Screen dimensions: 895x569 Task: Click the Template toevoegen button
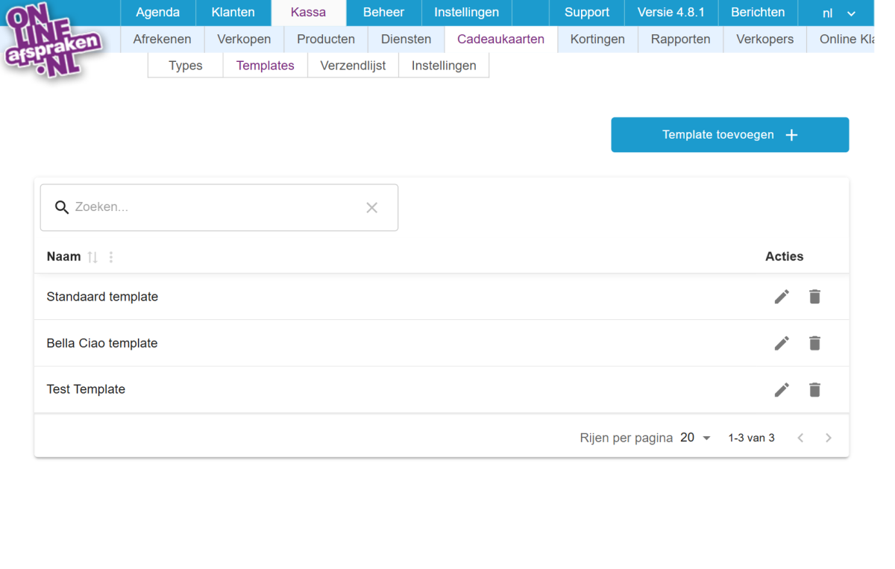729,135
